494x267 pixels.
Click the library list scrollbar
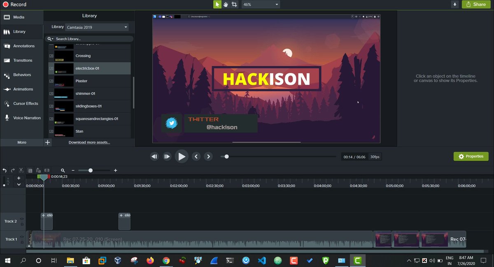[133, 92]
